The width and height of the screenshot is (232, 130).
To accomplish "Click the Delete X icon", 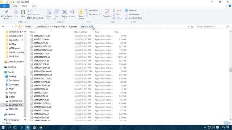I will click(65, 12).
